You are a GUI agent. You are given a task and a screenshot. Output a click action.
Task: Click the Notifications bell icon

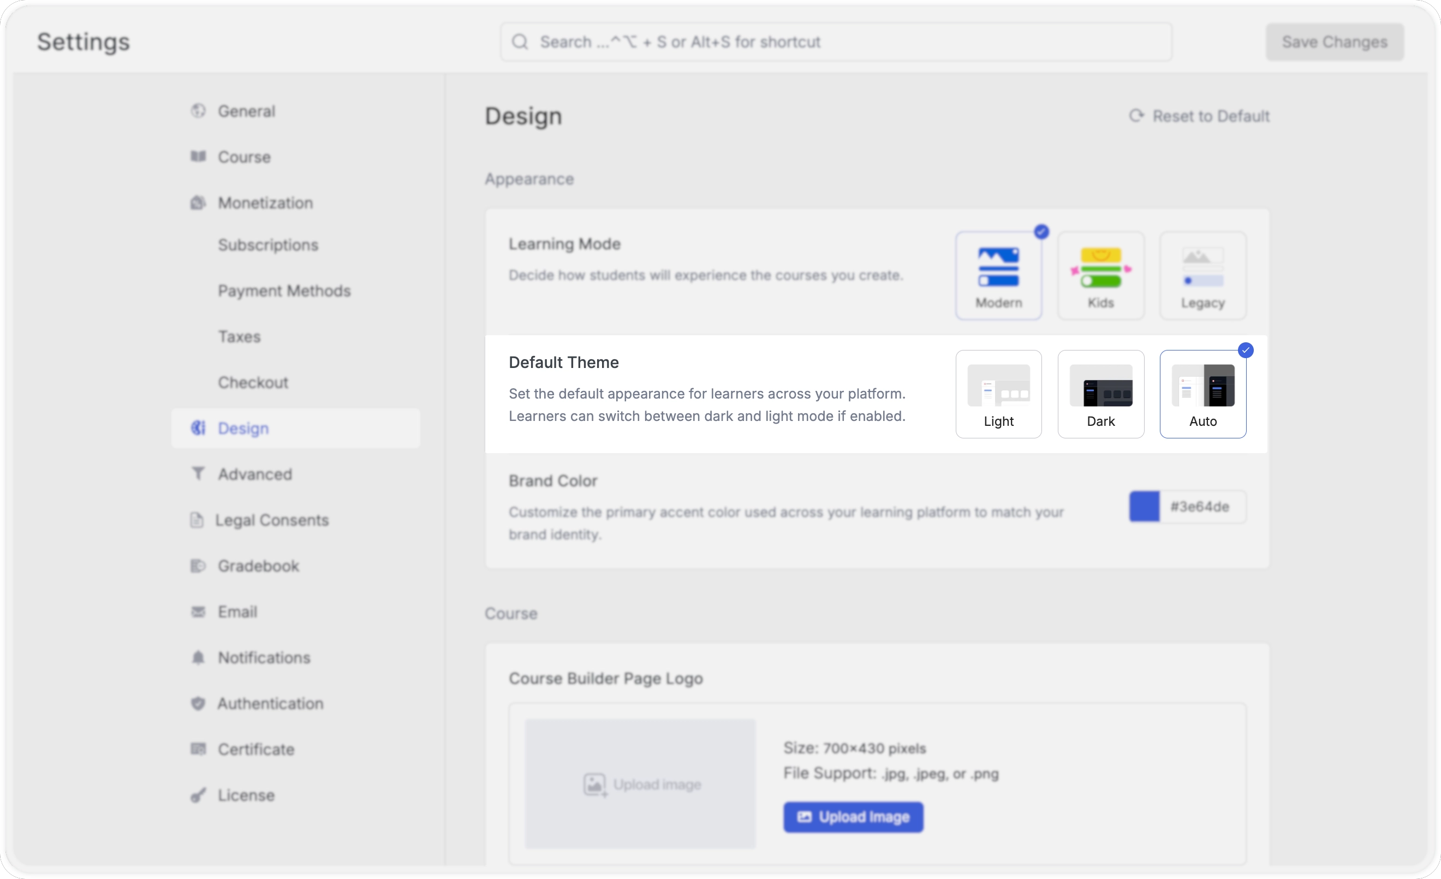pos(198,657)
